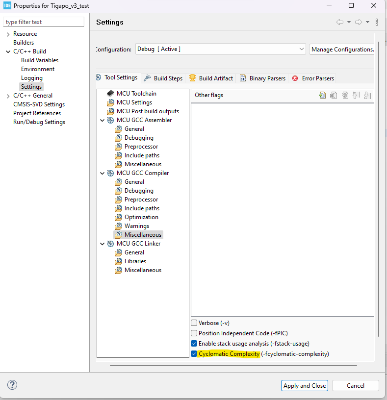Click the Cancel button
Image resolution: width=387 pixels, height=400 pixels.
(355, 385)
